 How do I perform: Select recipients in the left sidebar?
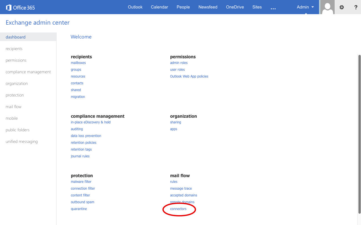[14, 49]
